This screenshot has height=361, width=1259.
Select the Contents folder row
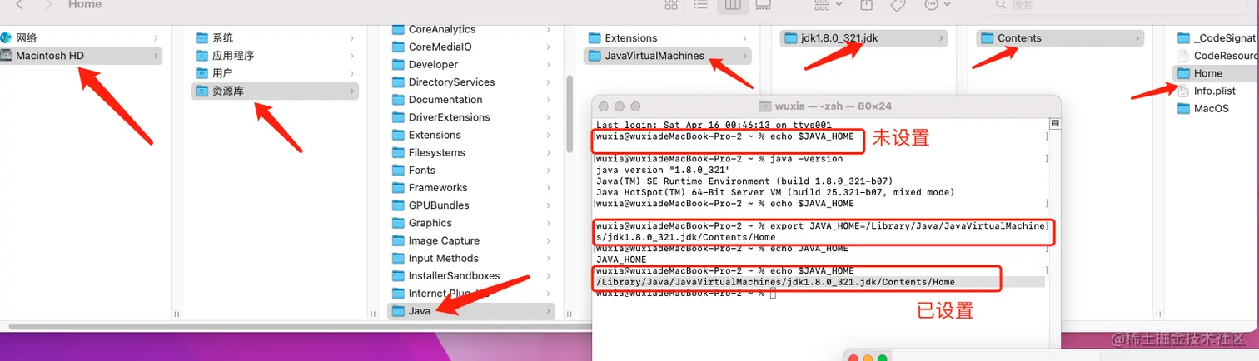tap(1060, 38)
